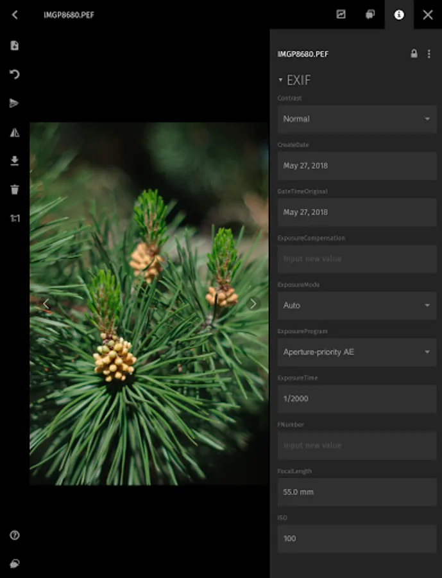This screenshot has height=578, width=442.
Task: Open the image edit icon in top bar
Action: click(x=341, y=14)
